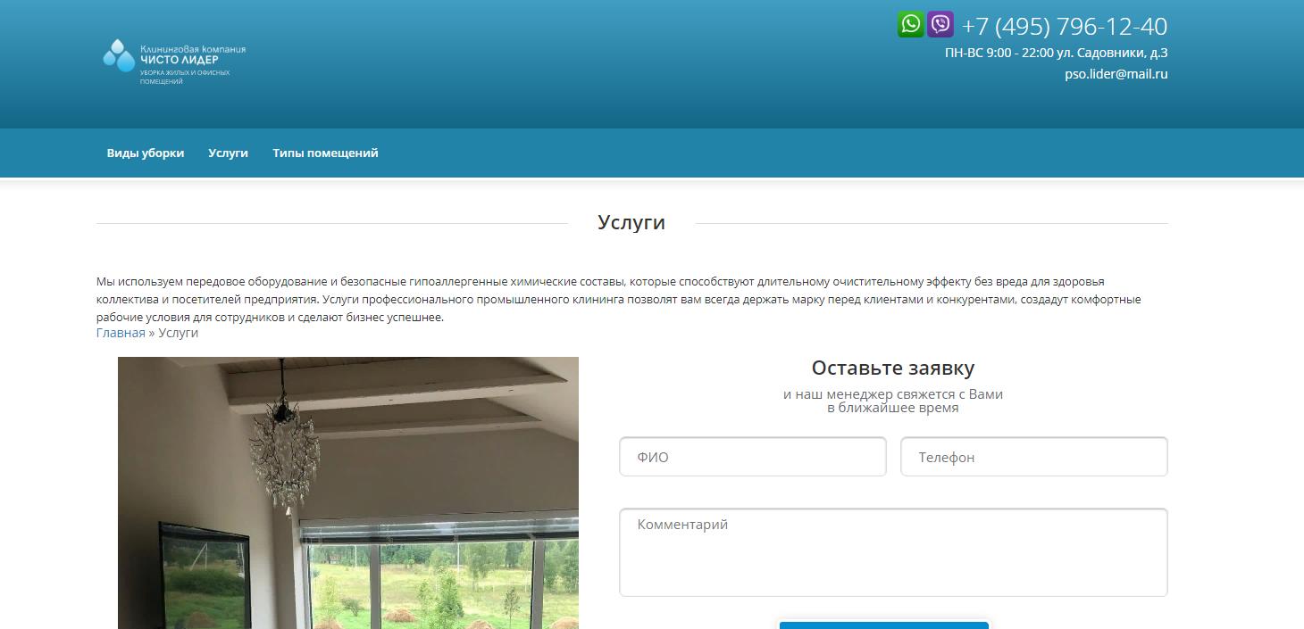This screenshot has height=629, width=1304.
Task: Click the Услуги page heading
Action: click(631, 222)
